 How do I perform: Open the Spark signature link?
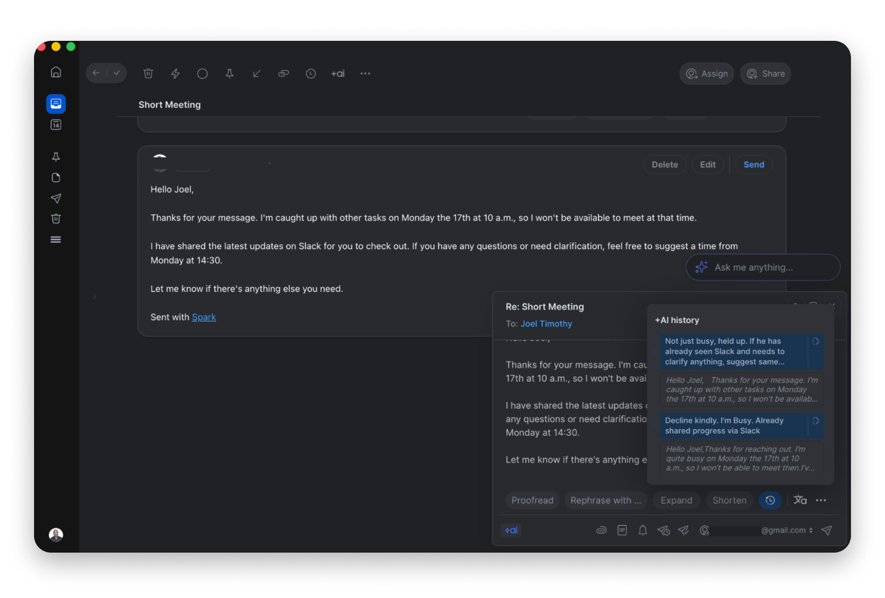[204, 317]
